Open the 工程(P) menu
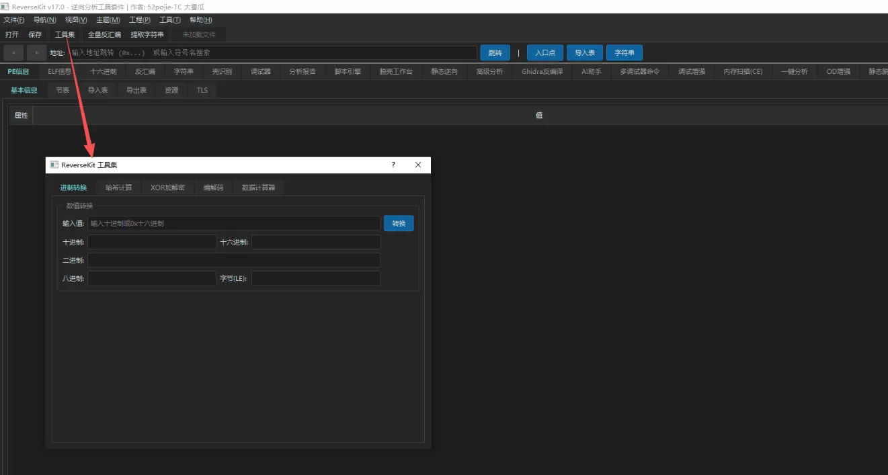 [140, 20]
